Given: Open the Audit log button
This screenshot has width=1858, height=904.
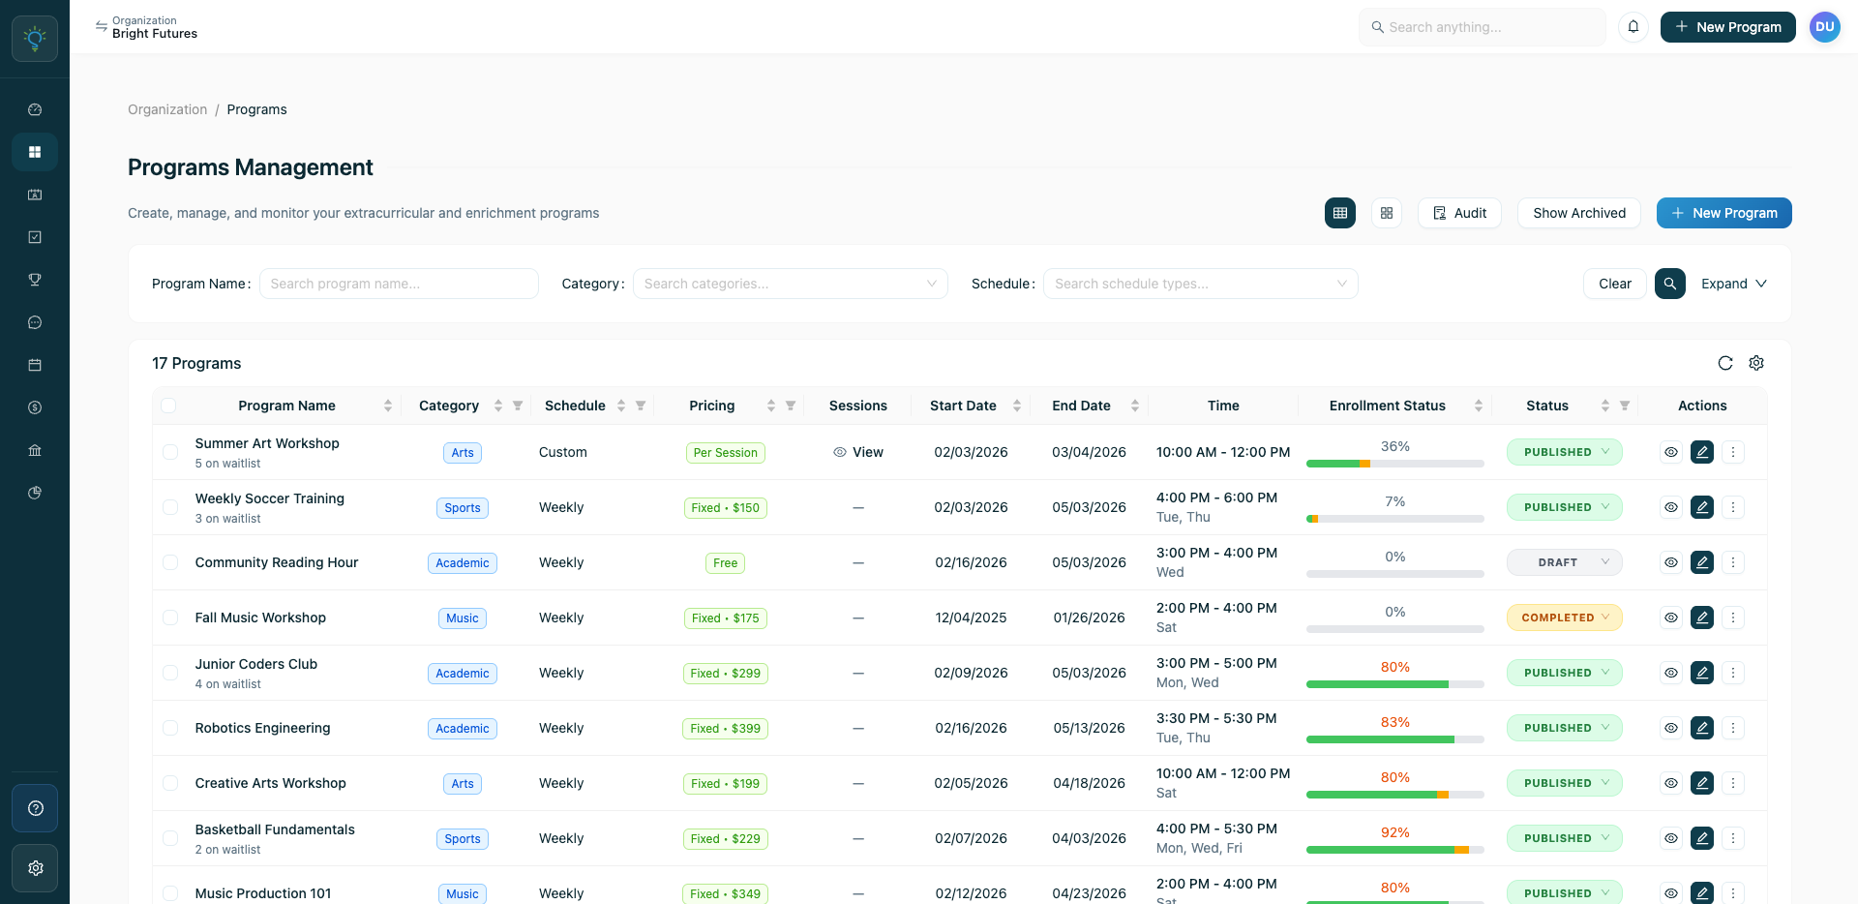Looking at the screenshot, I should click(1459, 213).
